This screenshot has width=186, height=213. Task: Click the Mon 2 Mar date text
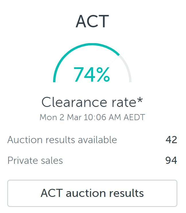(61, 117)
